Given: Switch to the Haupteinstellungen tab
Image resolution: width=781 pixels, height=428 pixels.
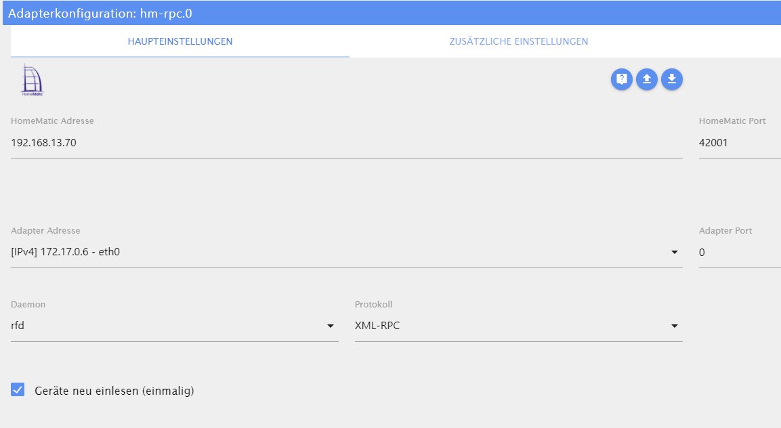Looking at the screenshot, I should (x=180, y=41).
